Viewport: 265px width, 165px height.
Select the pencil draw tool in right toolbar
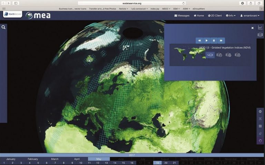pos(260,133)
